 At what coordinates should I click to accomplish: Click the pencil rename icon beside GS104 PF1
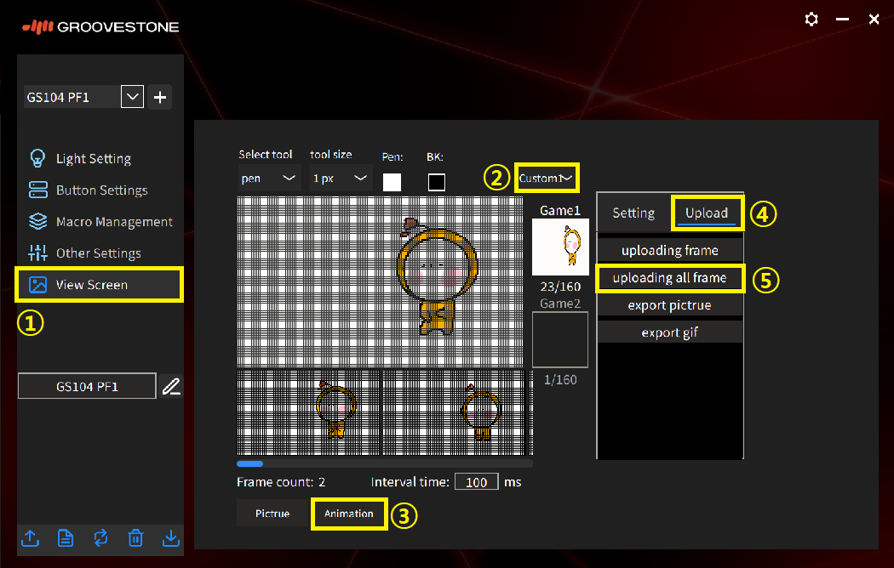click(171, 386)
